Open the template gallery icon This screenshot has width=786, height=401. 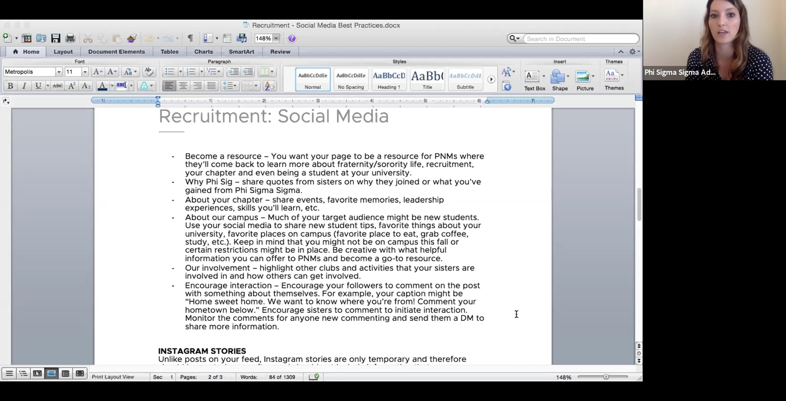(x=27, y=38)
